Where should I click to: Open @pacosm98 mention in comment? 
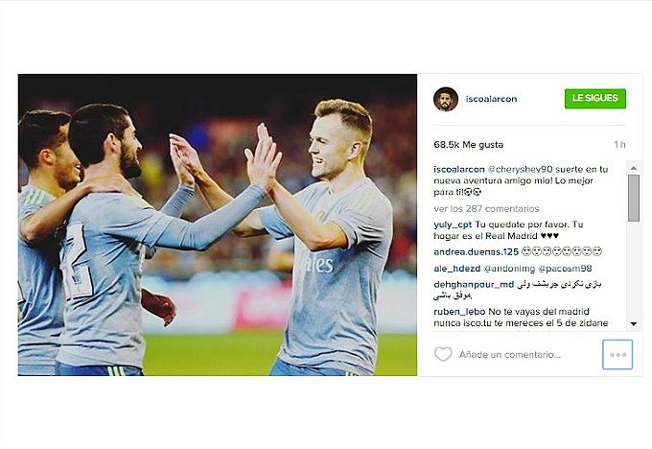click(x=565, y=269)
